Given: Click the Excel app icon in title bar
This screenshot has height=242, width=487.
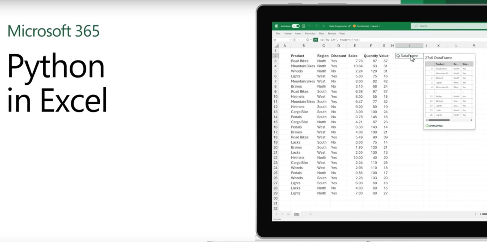Looking at the screenshot, I should point(276,26).
